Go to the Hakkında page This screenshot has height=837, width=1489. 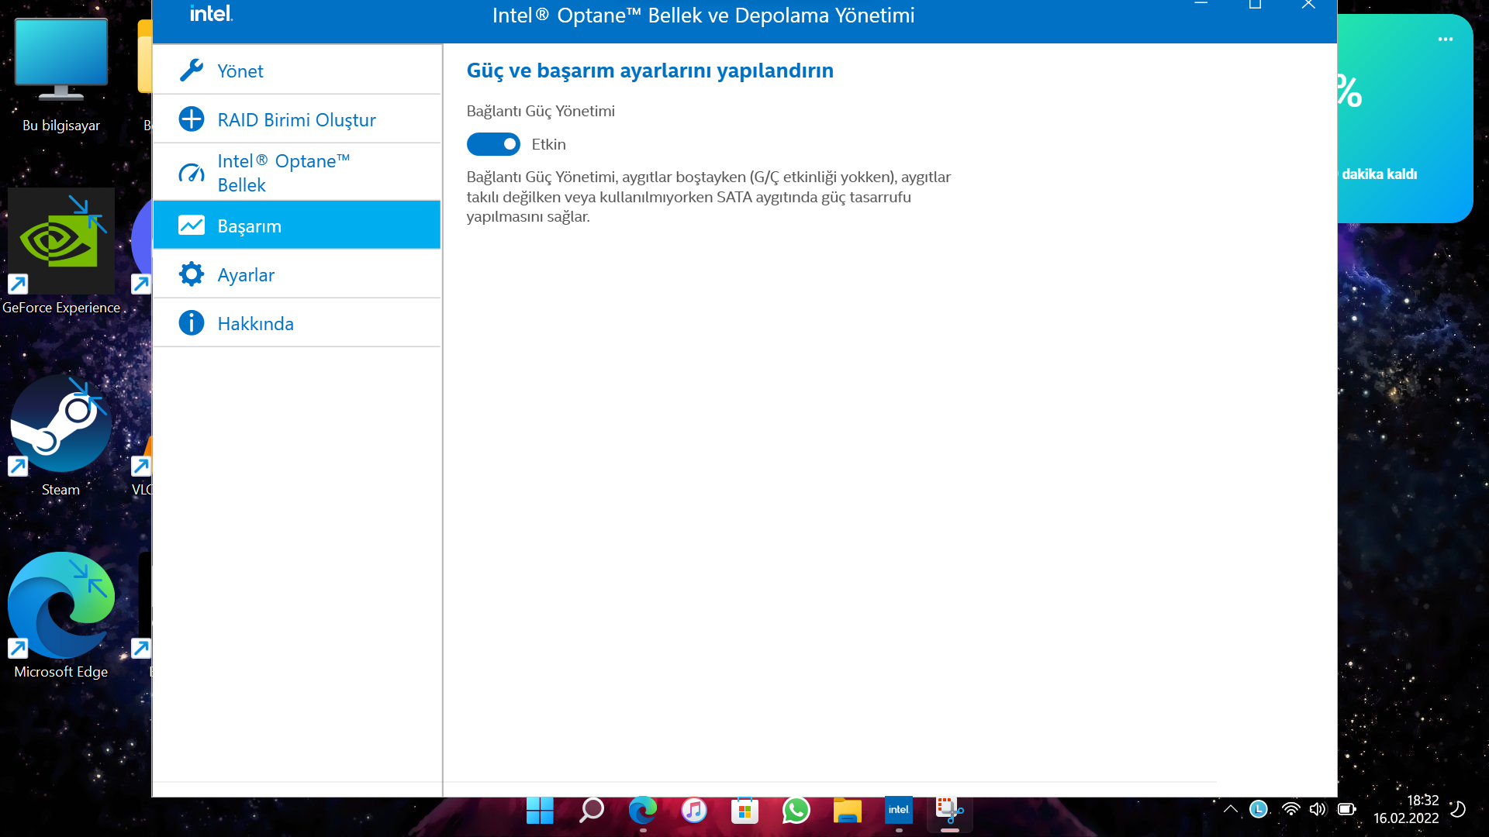(x=255, y=324)
